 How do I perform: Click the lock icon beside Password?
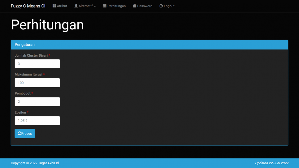[135, 6]
